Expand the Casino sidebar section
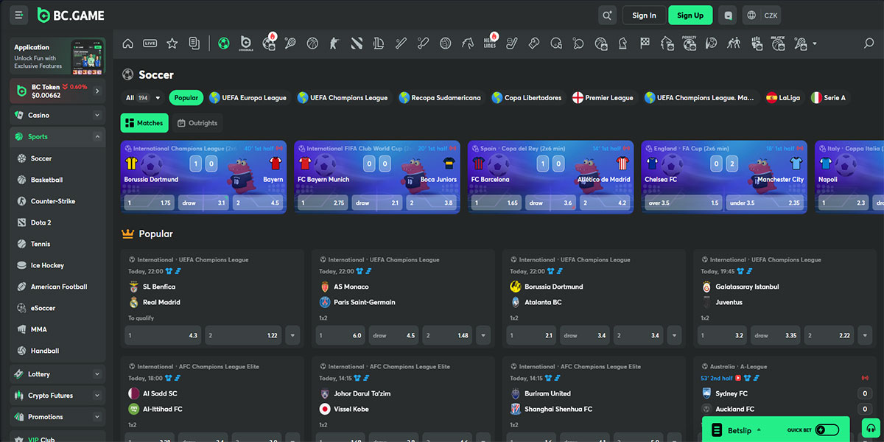 coord(97,115)
